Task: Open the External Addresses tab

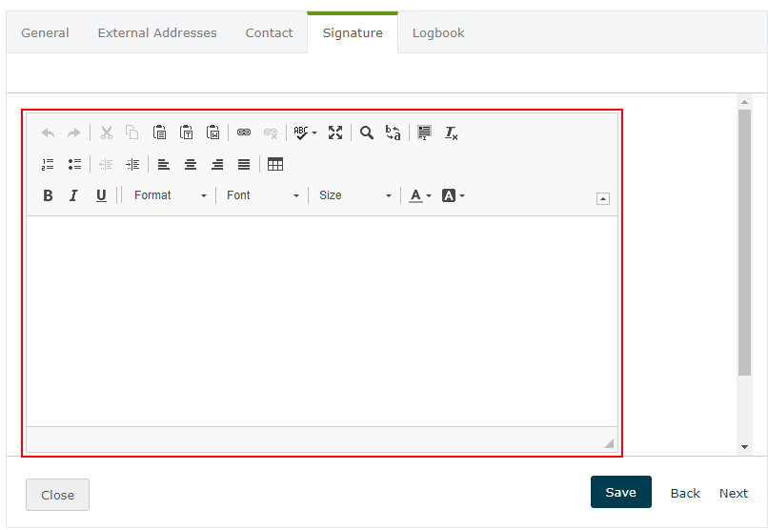Action: 157,33
